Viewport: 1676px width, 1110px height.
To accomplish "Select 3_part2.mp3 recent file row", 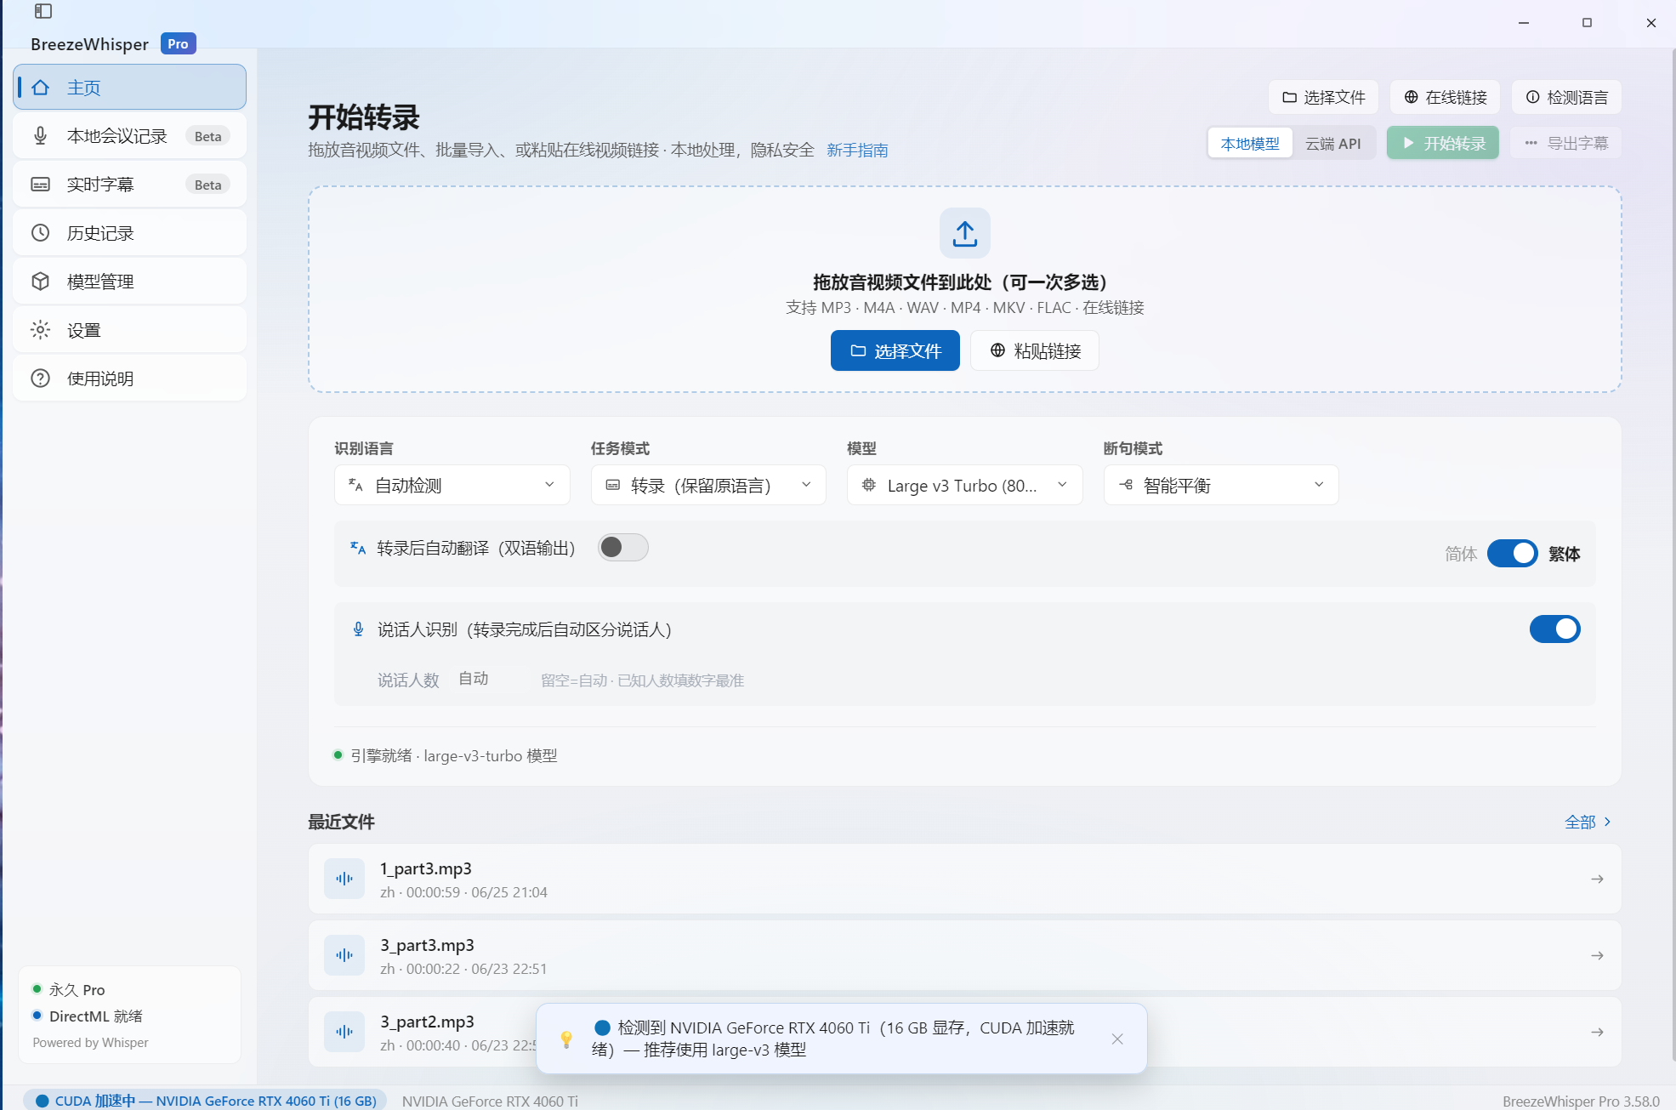I will point(964,1032).
